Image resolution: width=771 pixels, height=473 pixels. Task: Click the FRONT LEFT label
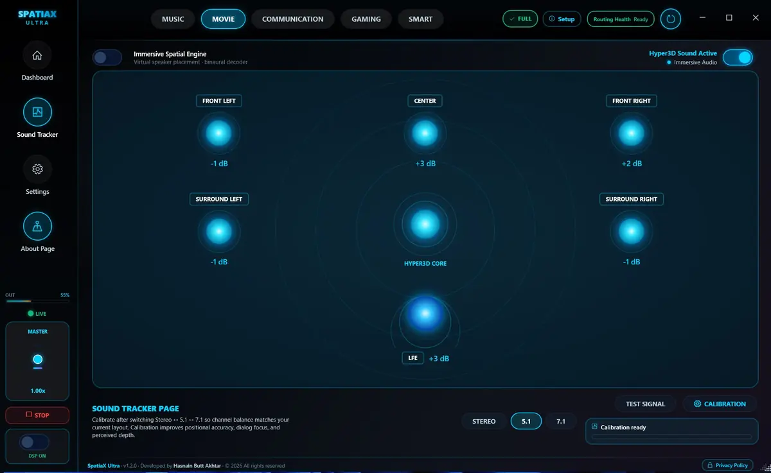(218, 101)
